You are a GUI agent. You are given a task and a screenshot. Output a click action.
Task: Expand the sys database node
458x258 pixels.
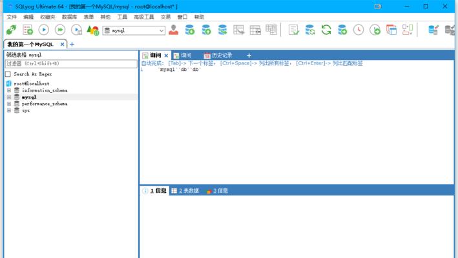click(9, 110)
